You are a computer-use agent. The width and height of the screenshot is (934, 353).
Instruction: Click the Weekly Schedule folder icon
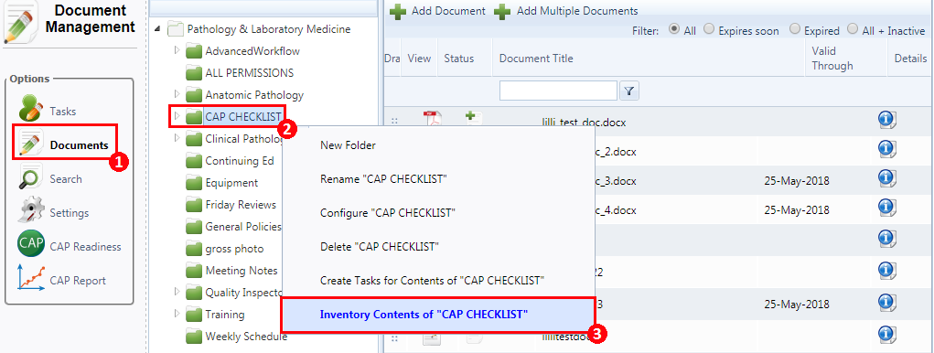pos(194,337)
